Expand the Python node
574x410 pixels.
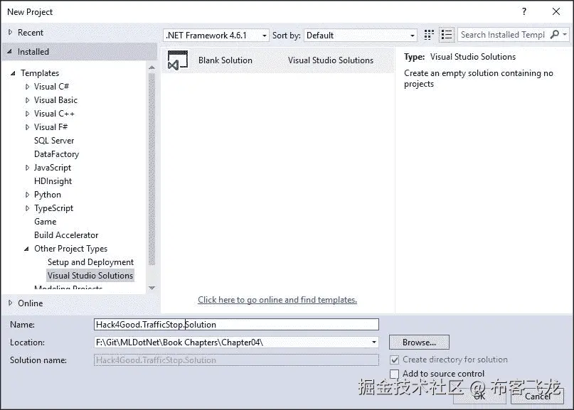[x=28, y=195]
